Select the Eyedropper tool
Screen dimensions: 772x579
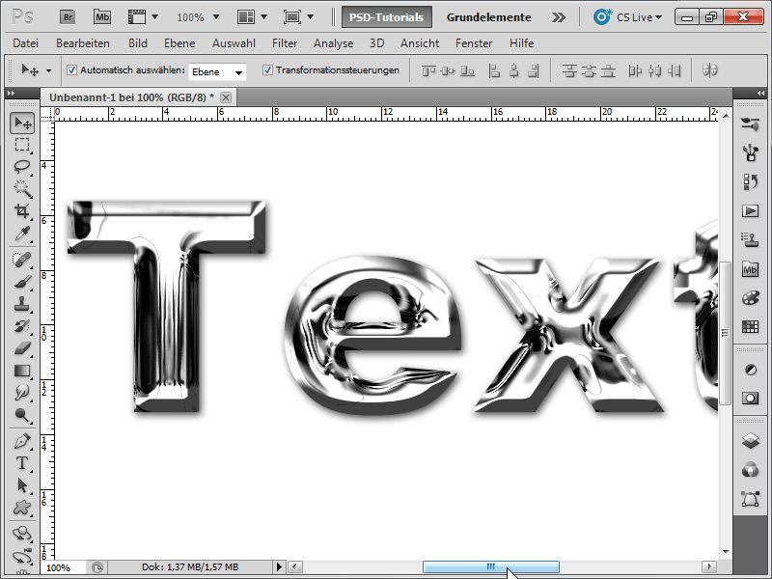point(22,234)
